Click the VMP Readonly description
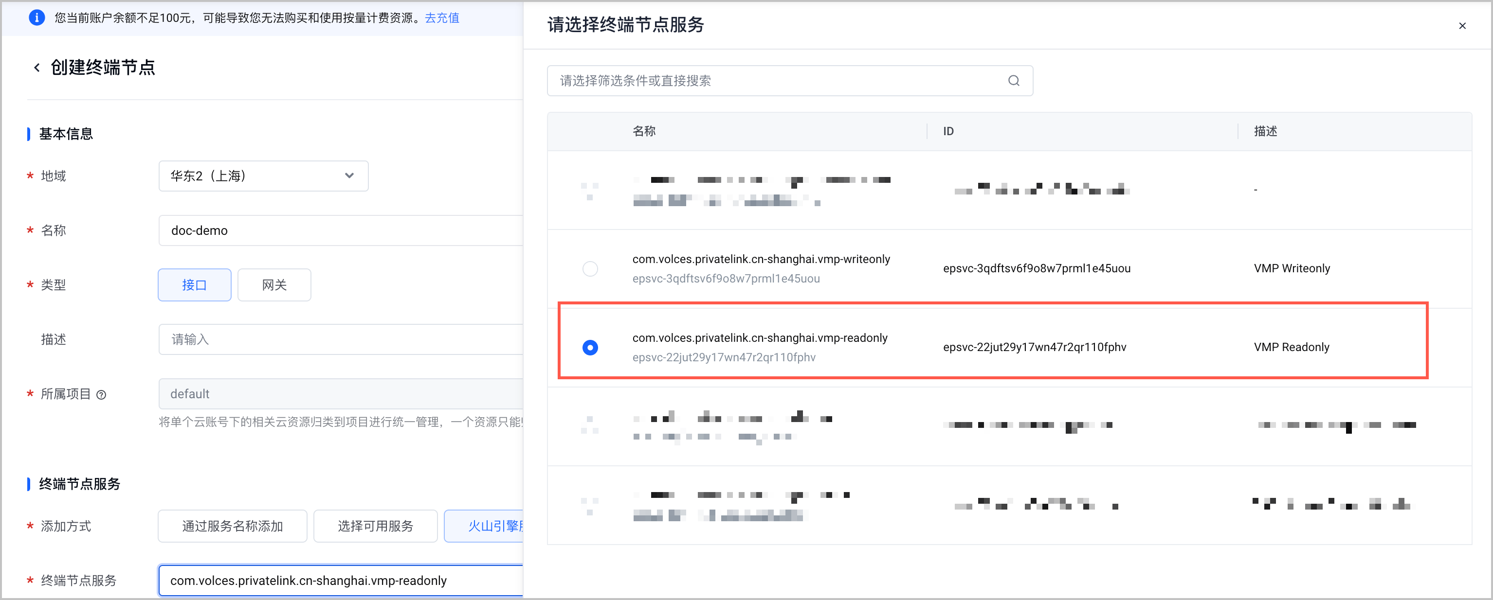 pyautogui.click(x=1292, y=348)
